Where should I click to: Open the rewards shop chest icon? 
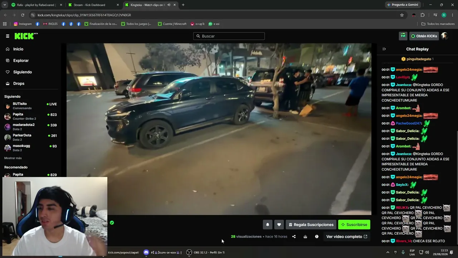[x=403, y=36]
